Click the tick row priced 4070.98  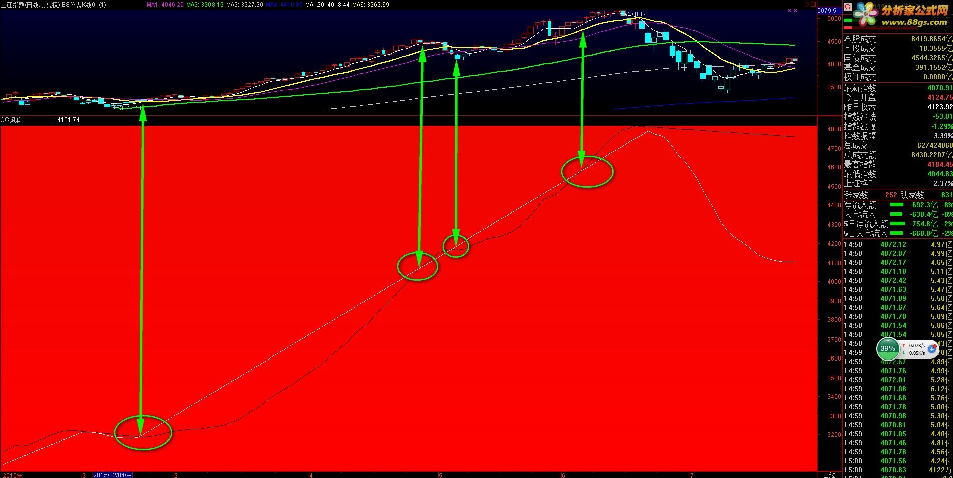coord(898,416)
